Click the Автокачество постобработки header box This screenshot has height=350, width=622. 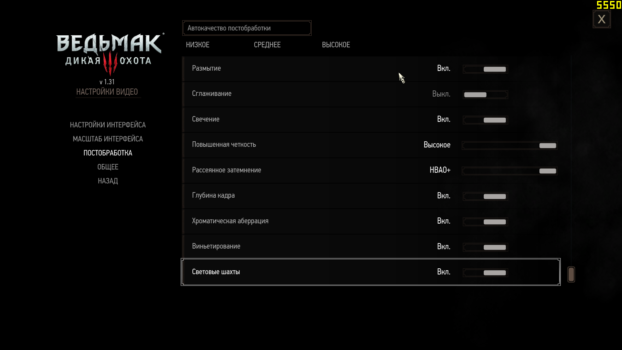(247, 28)
